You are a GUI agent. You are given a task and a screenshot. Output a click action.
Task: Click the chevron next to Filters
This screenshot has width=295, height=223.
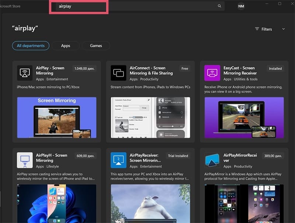click(283, 29)
